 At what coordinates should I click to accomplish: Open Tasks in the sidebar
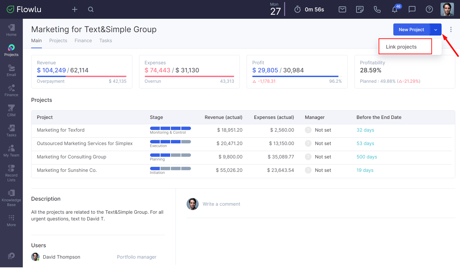click(11, 131)
